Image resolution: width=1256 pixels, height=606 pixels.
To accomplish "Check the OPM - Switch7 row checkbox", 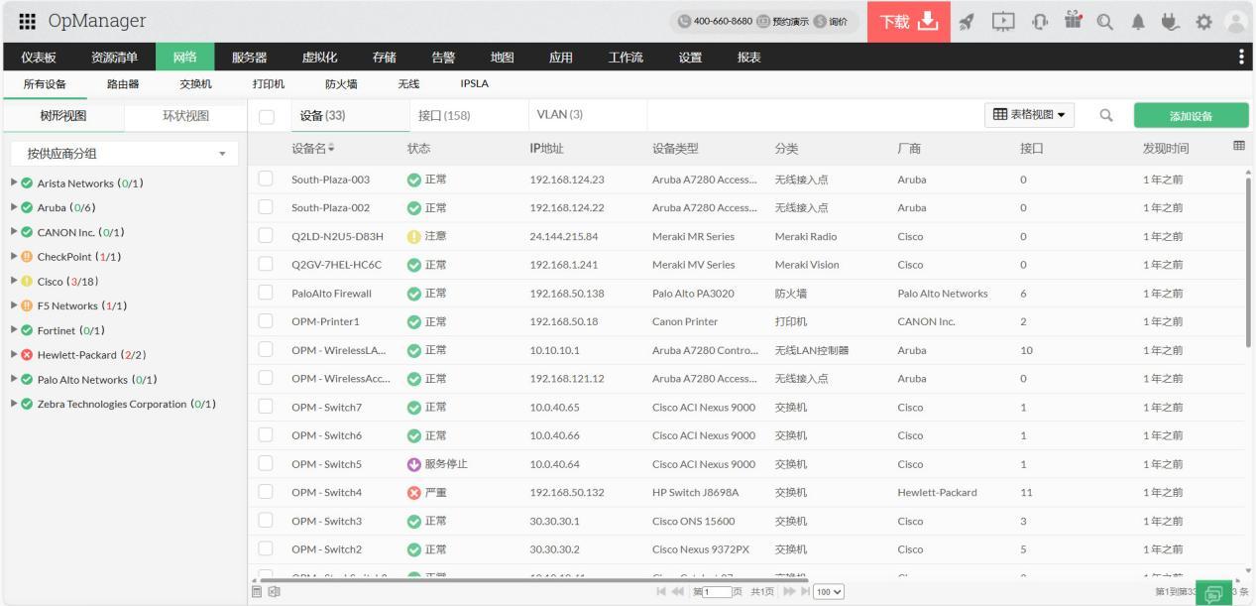I will click(265, 408).
